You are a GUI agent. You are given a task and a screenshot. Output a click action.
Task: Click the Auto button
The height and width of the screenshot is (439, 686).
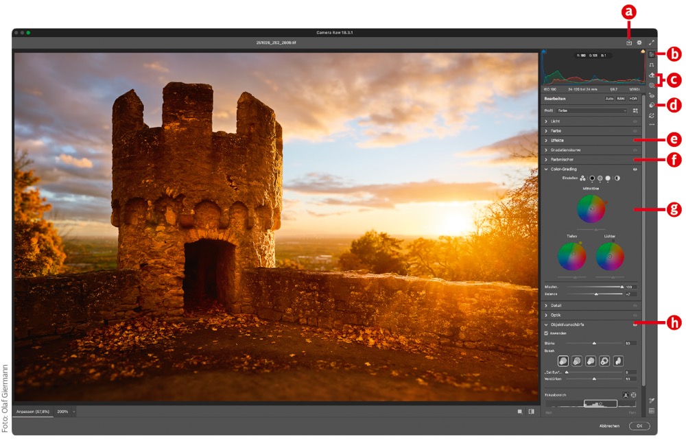click(609, 99)
